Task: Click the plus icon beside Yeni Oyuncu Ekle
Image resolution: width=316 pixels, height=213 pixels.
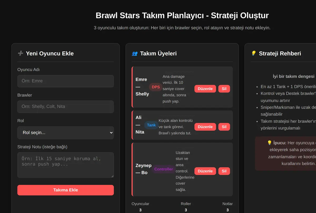Action: click(x=20, y=54)
